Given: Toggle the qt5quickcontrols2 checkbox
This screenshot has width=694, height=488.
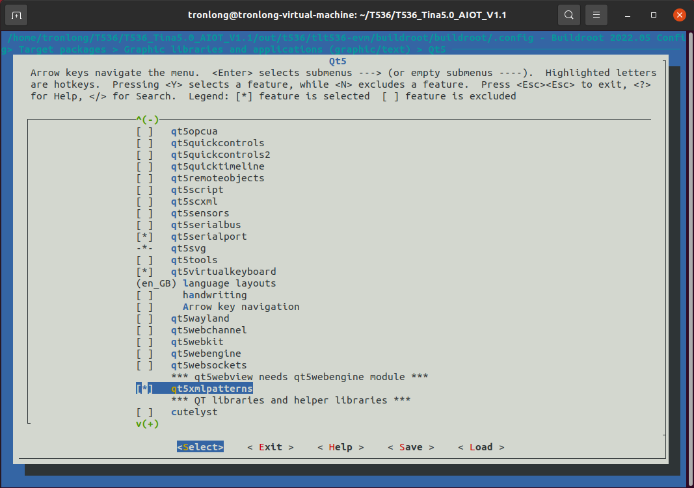Looking at the screenshot, I should point(145,155).
